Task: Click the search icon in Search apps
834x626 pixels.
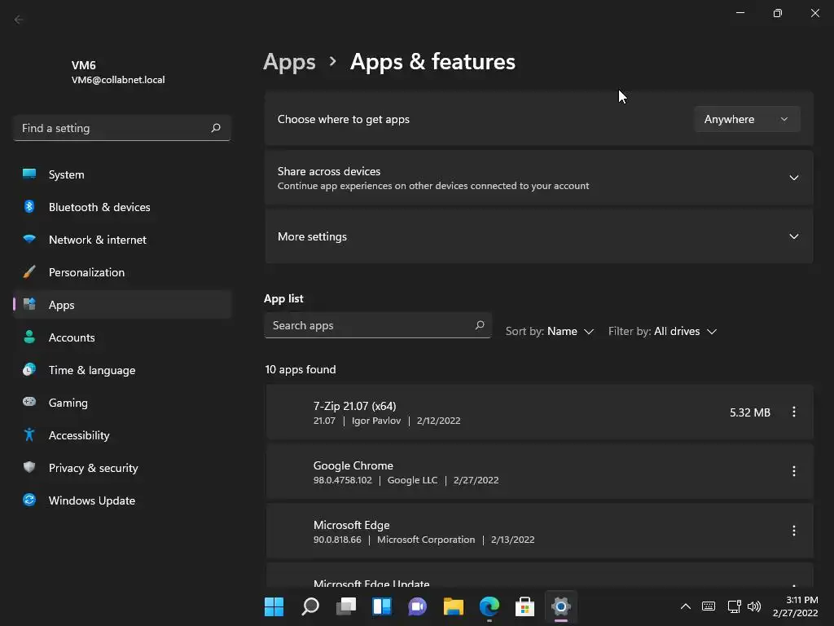Action: pyautogui.click(x=480, y=324)
